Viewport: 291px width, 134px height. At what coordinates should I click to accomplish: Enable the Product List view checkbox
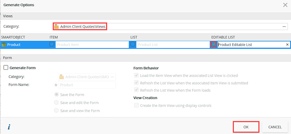click(133, 44)
